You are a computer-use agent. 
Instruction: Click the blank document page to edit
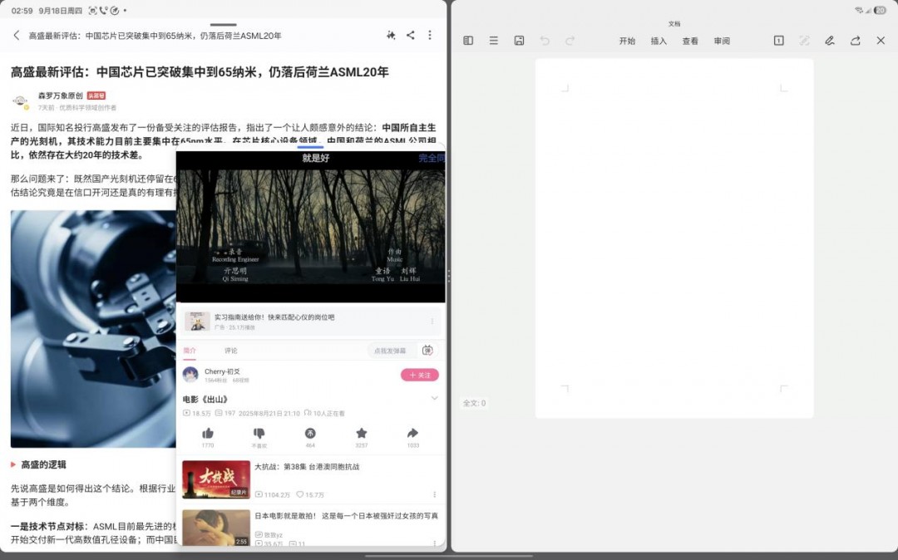pos(674,238)
